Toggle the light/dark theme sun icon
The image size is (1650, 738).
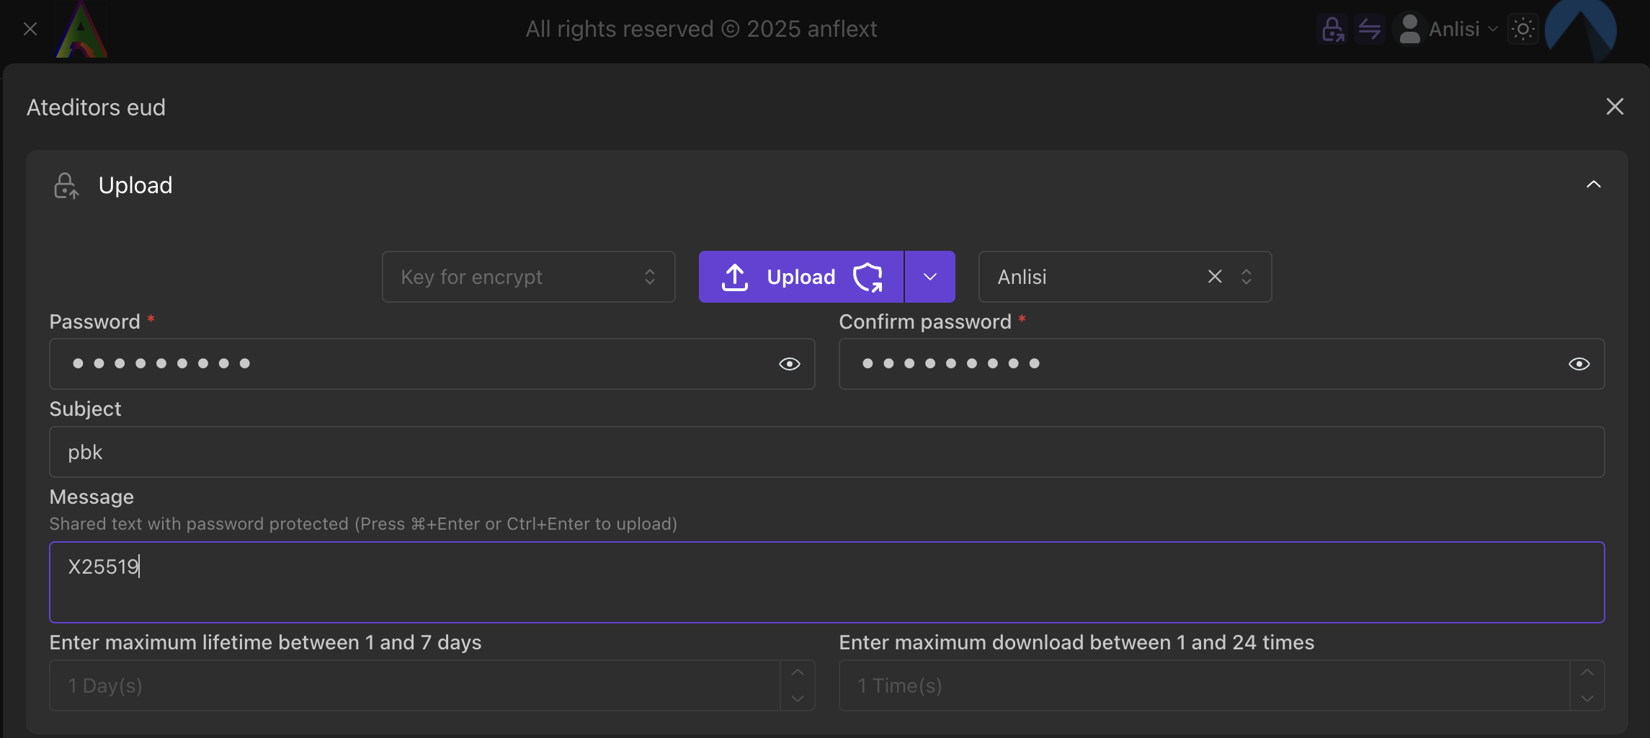[1522, 30]
